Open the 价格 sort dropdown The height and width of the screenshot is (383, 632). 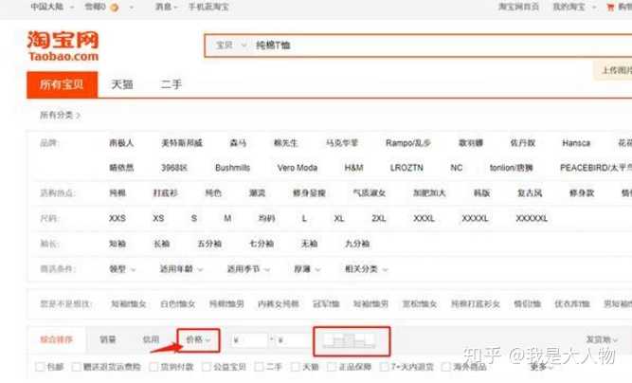[x=198, y=339]
